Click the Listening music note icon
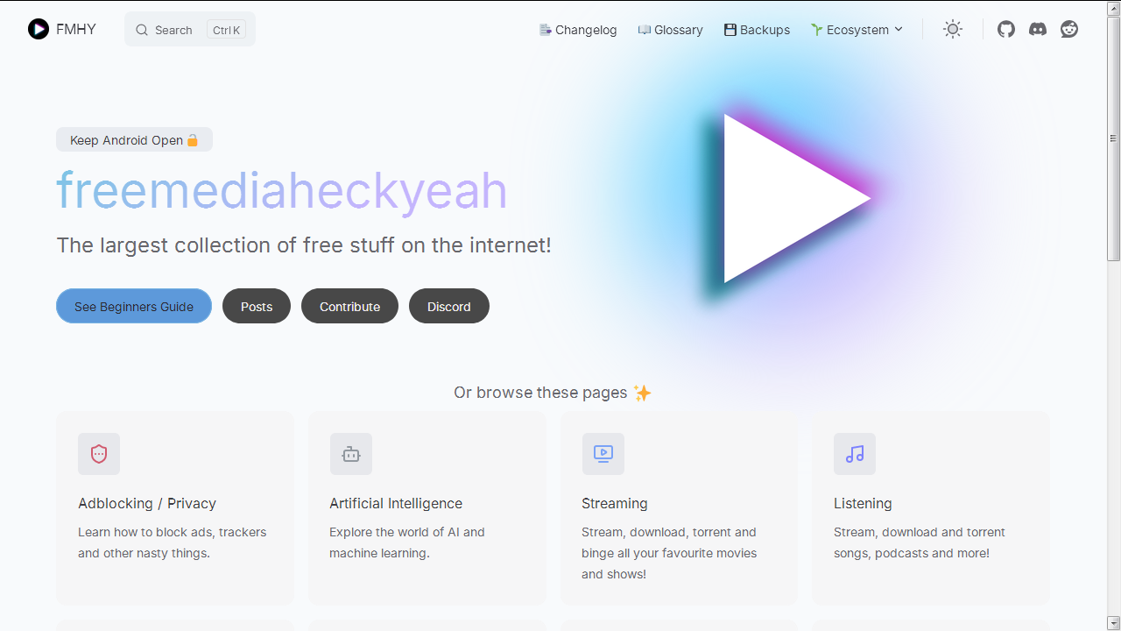The width and height of the screenshot is (1121, 631). click(855, 454)
